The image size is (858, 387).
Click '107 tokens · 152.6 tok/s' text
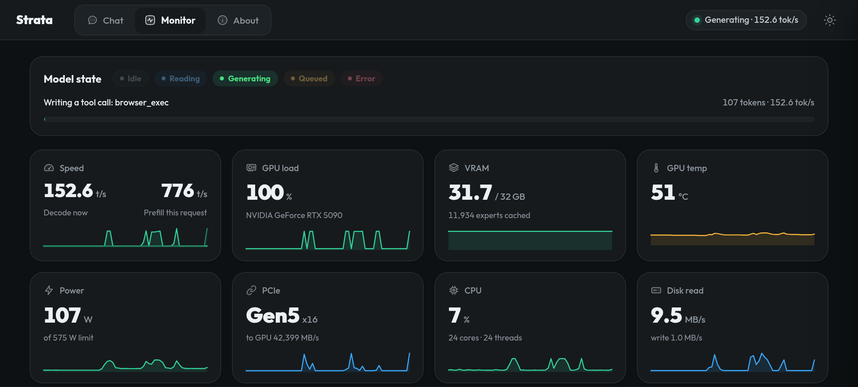768,103
